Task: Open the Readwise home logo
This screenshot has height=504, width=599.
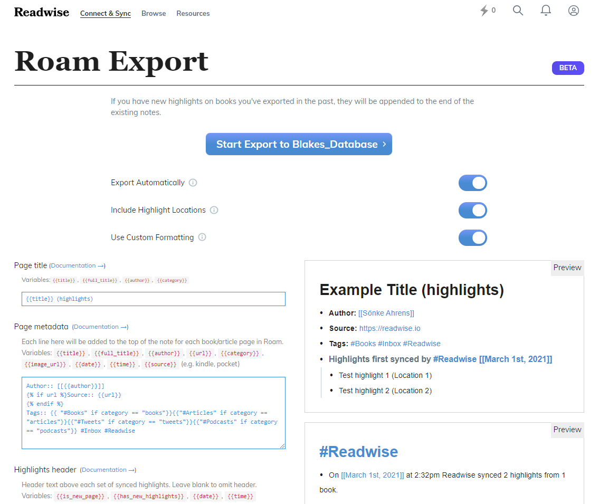Action: [x=42, y=12]
